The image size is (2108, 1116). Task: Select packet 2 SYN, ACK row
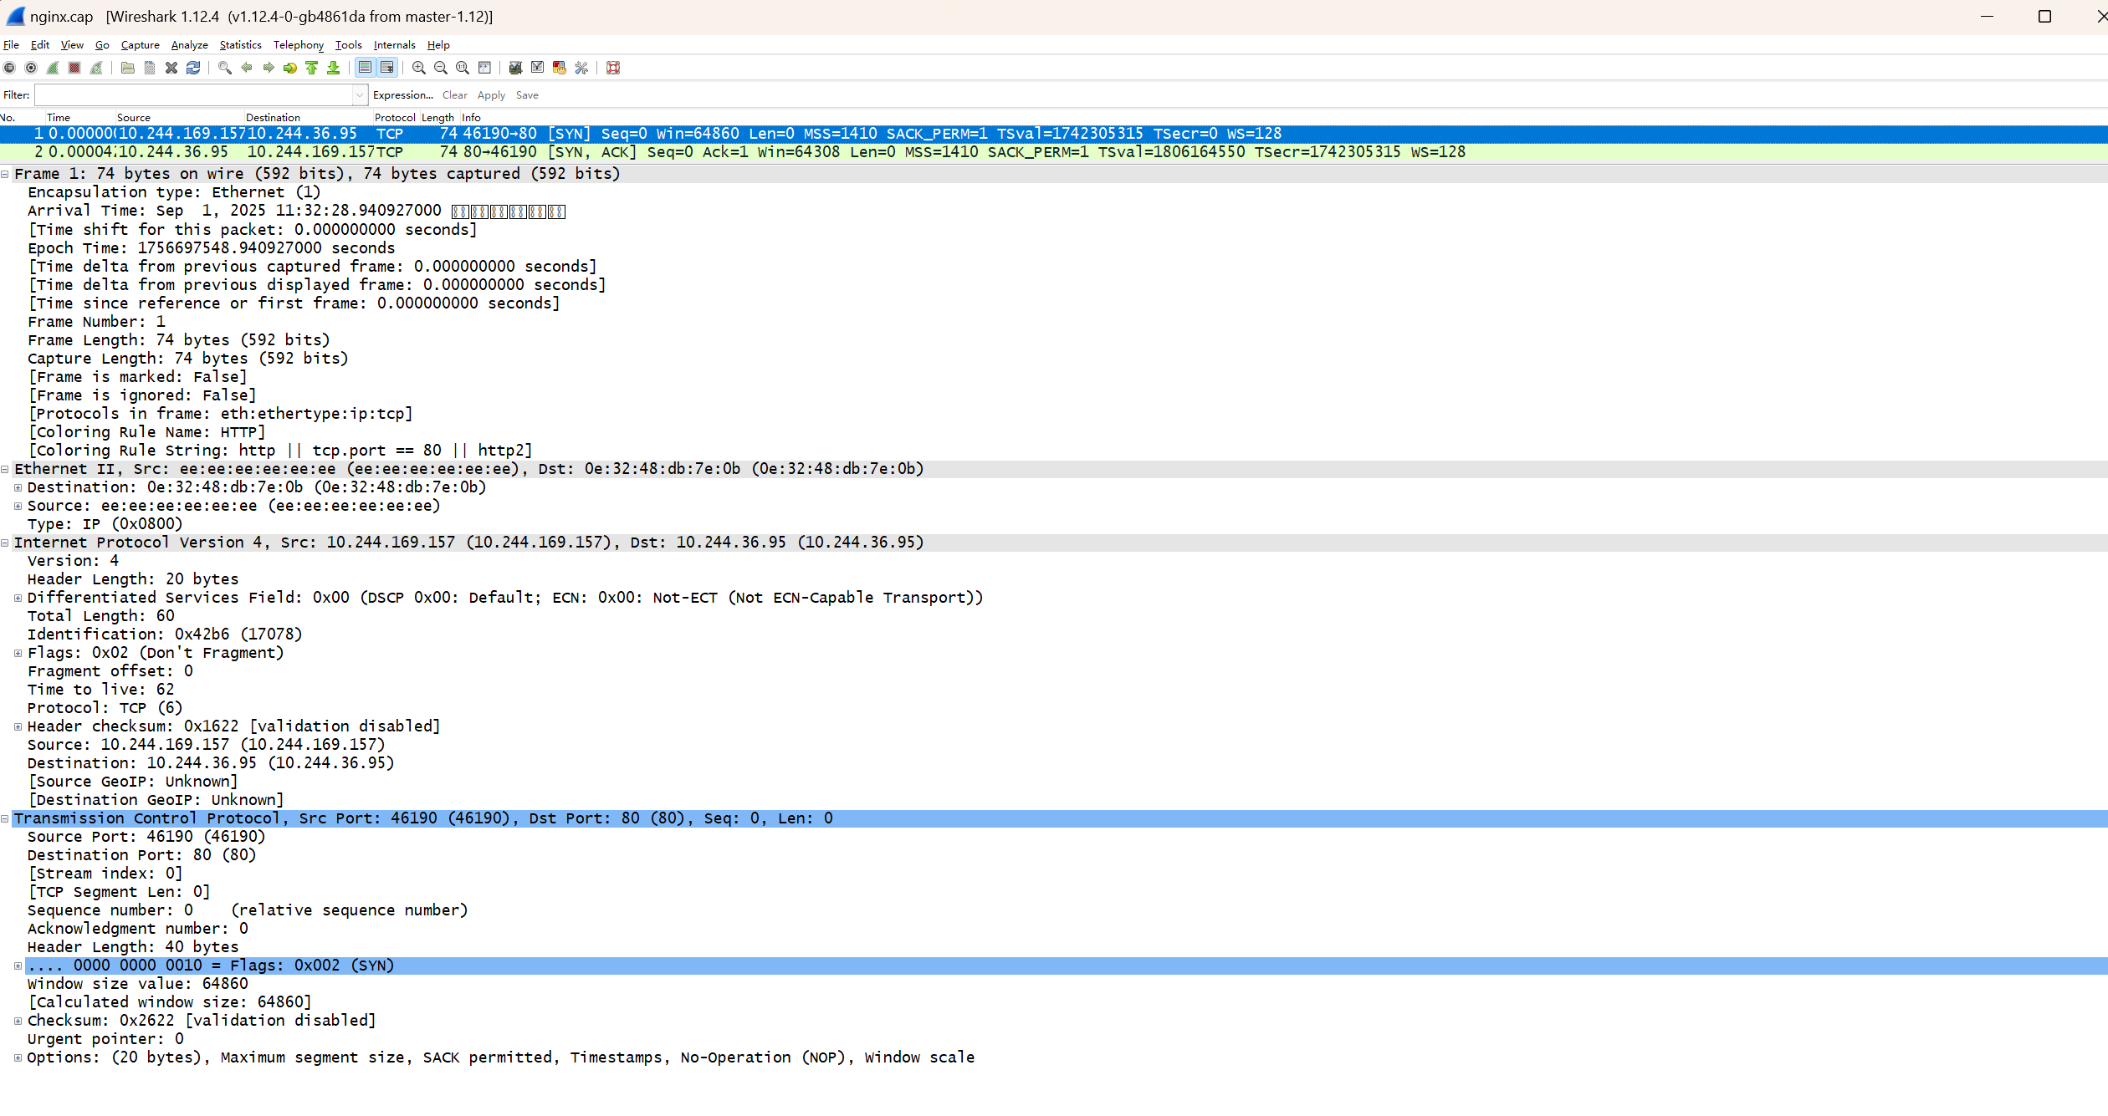click(1054, 152)
